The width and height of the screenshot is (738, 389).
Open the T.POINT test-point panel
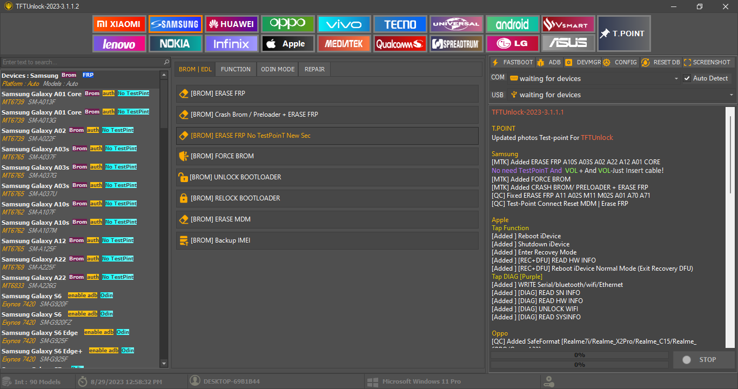(624, 33)
